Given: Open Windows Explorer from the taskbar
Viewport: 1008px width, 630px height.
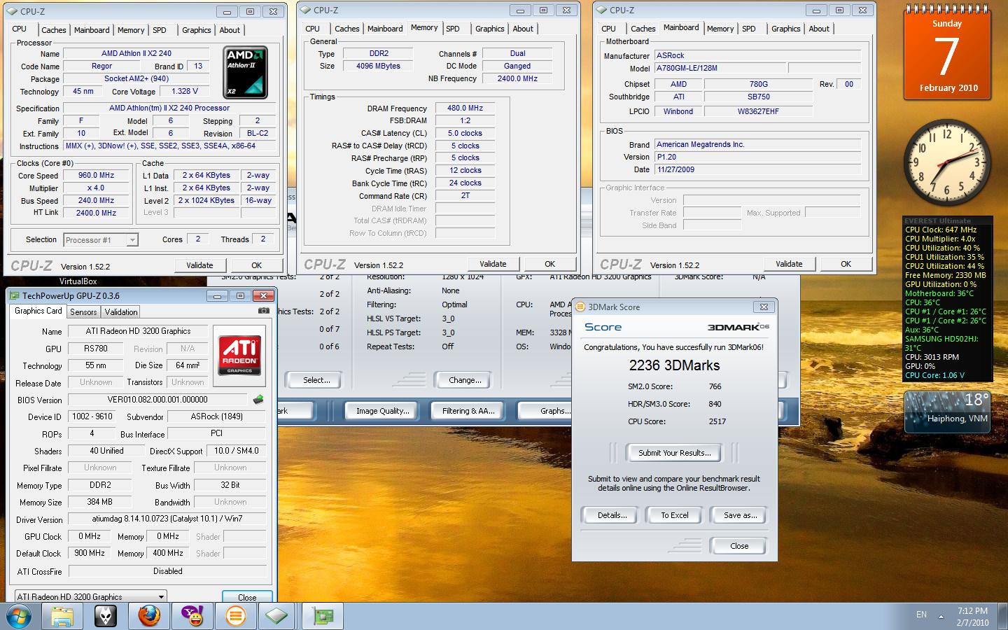Looking at the screenshot, I should coord(62,617).
